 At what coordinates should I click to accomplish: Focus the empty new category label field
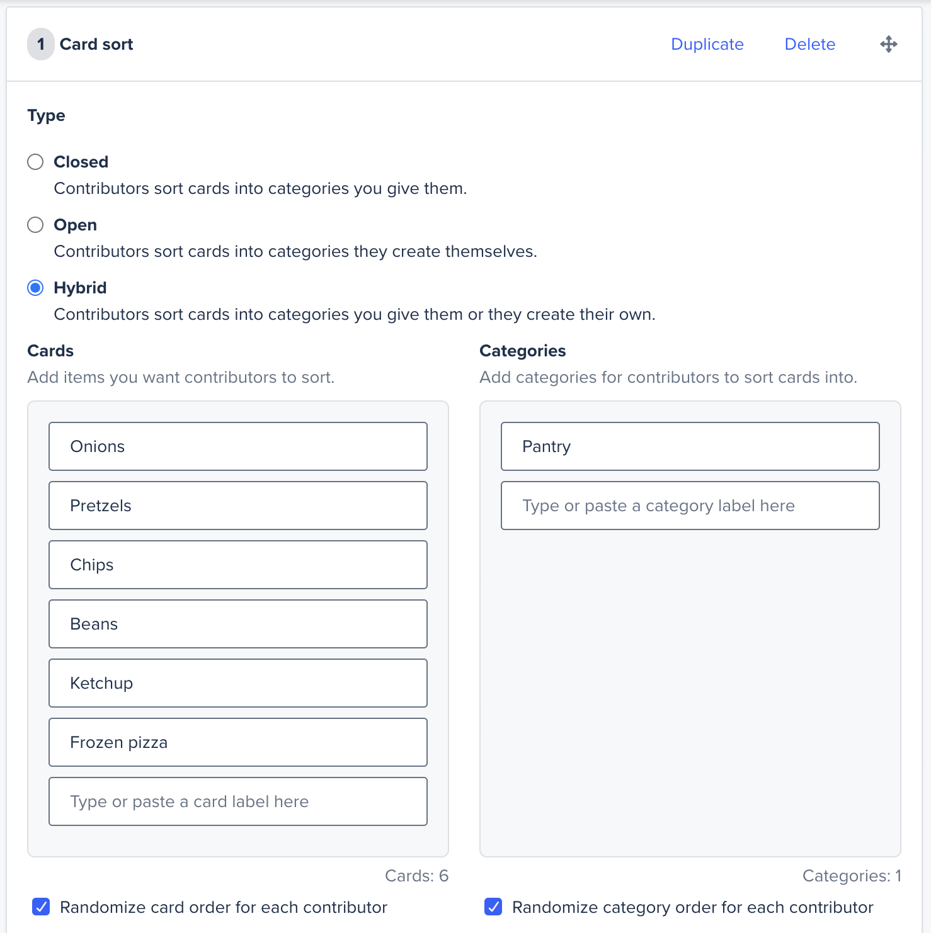click(690, 506)
